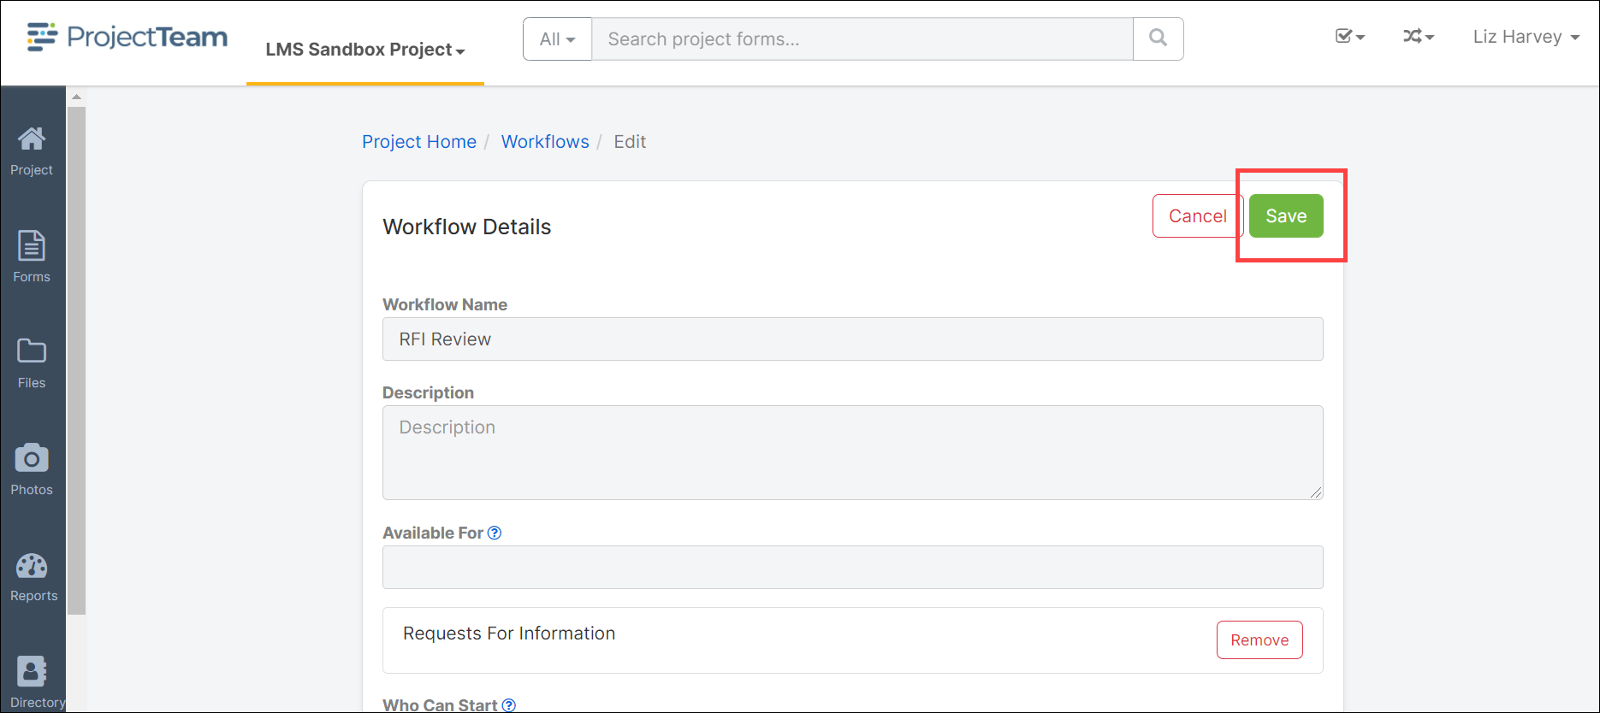Cancel the workflow edit
1600x713 pixels.
[1197, 216]
